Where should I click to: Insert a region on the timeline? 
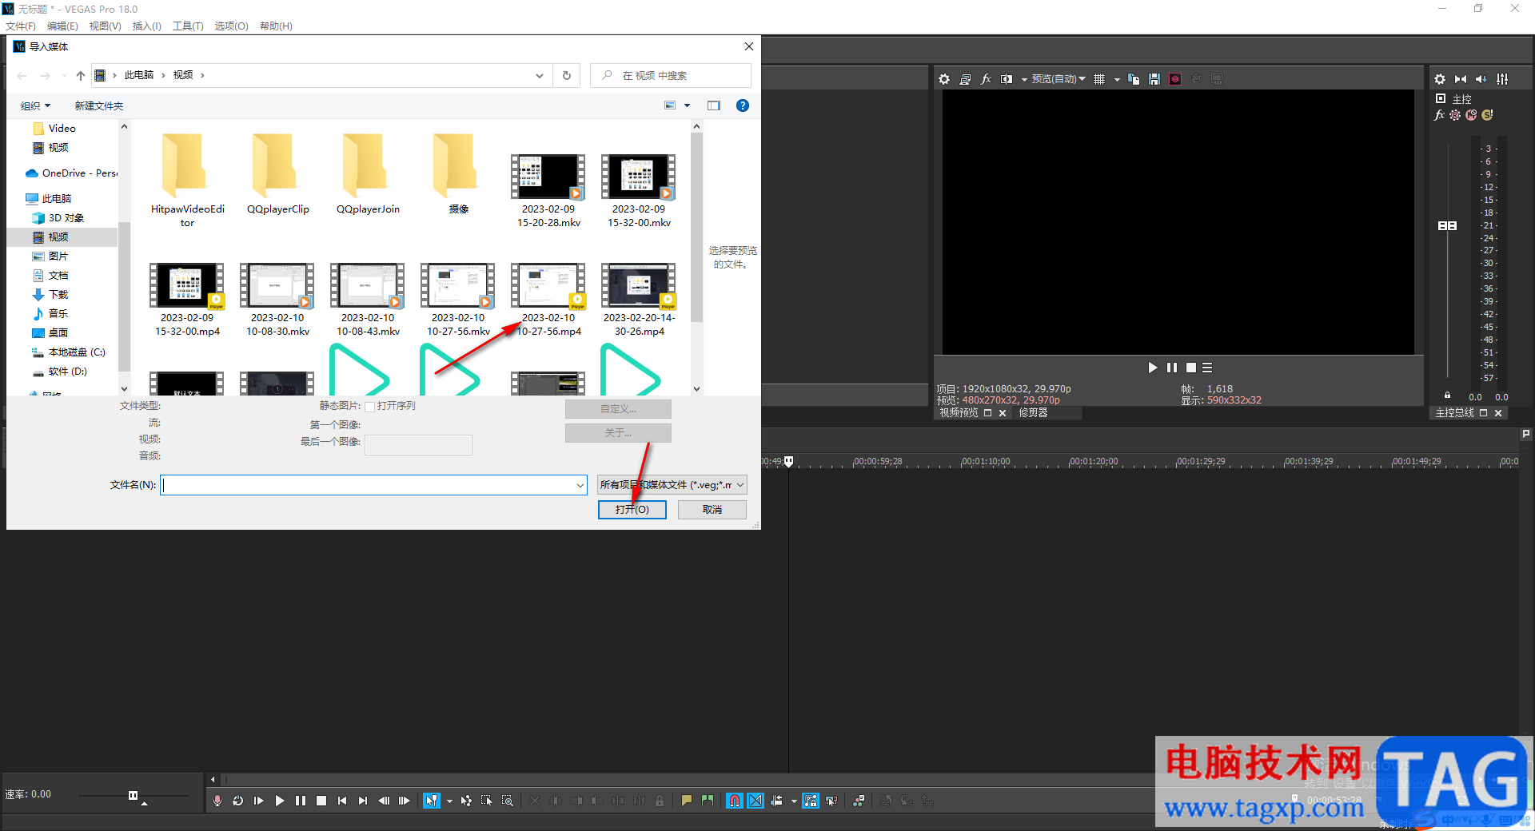(708, 801)
